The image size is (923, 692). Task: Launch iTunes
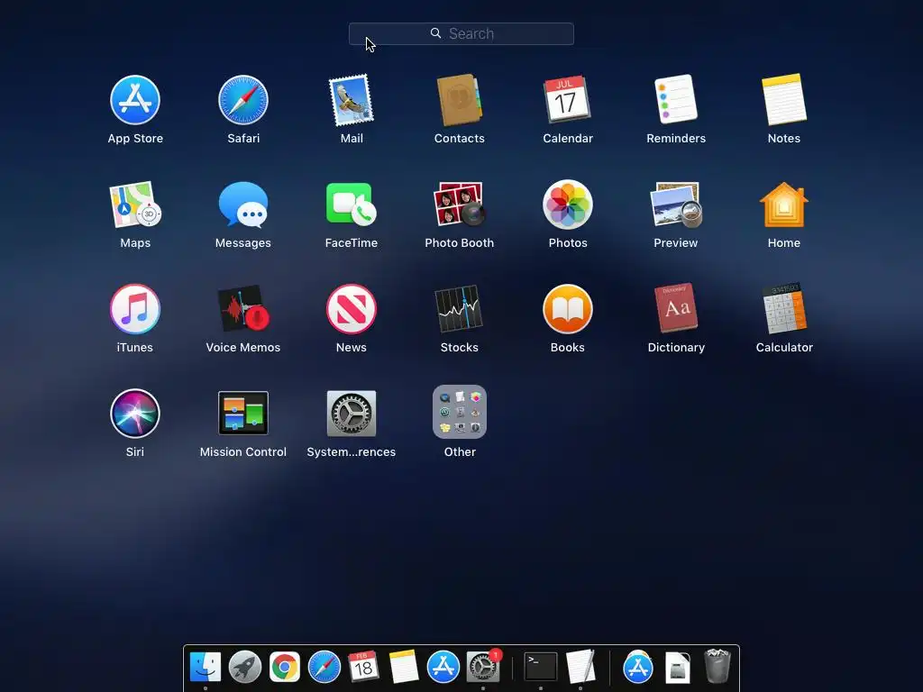click(x=135, y=309)
